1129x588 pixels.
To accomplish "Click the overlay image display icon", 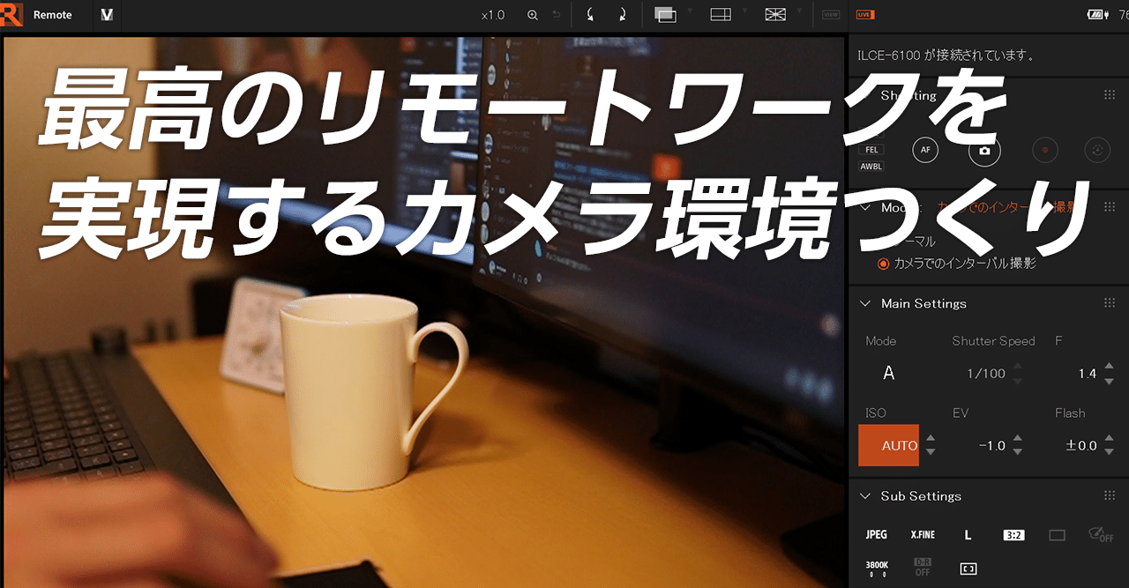I will pos(665,14).
